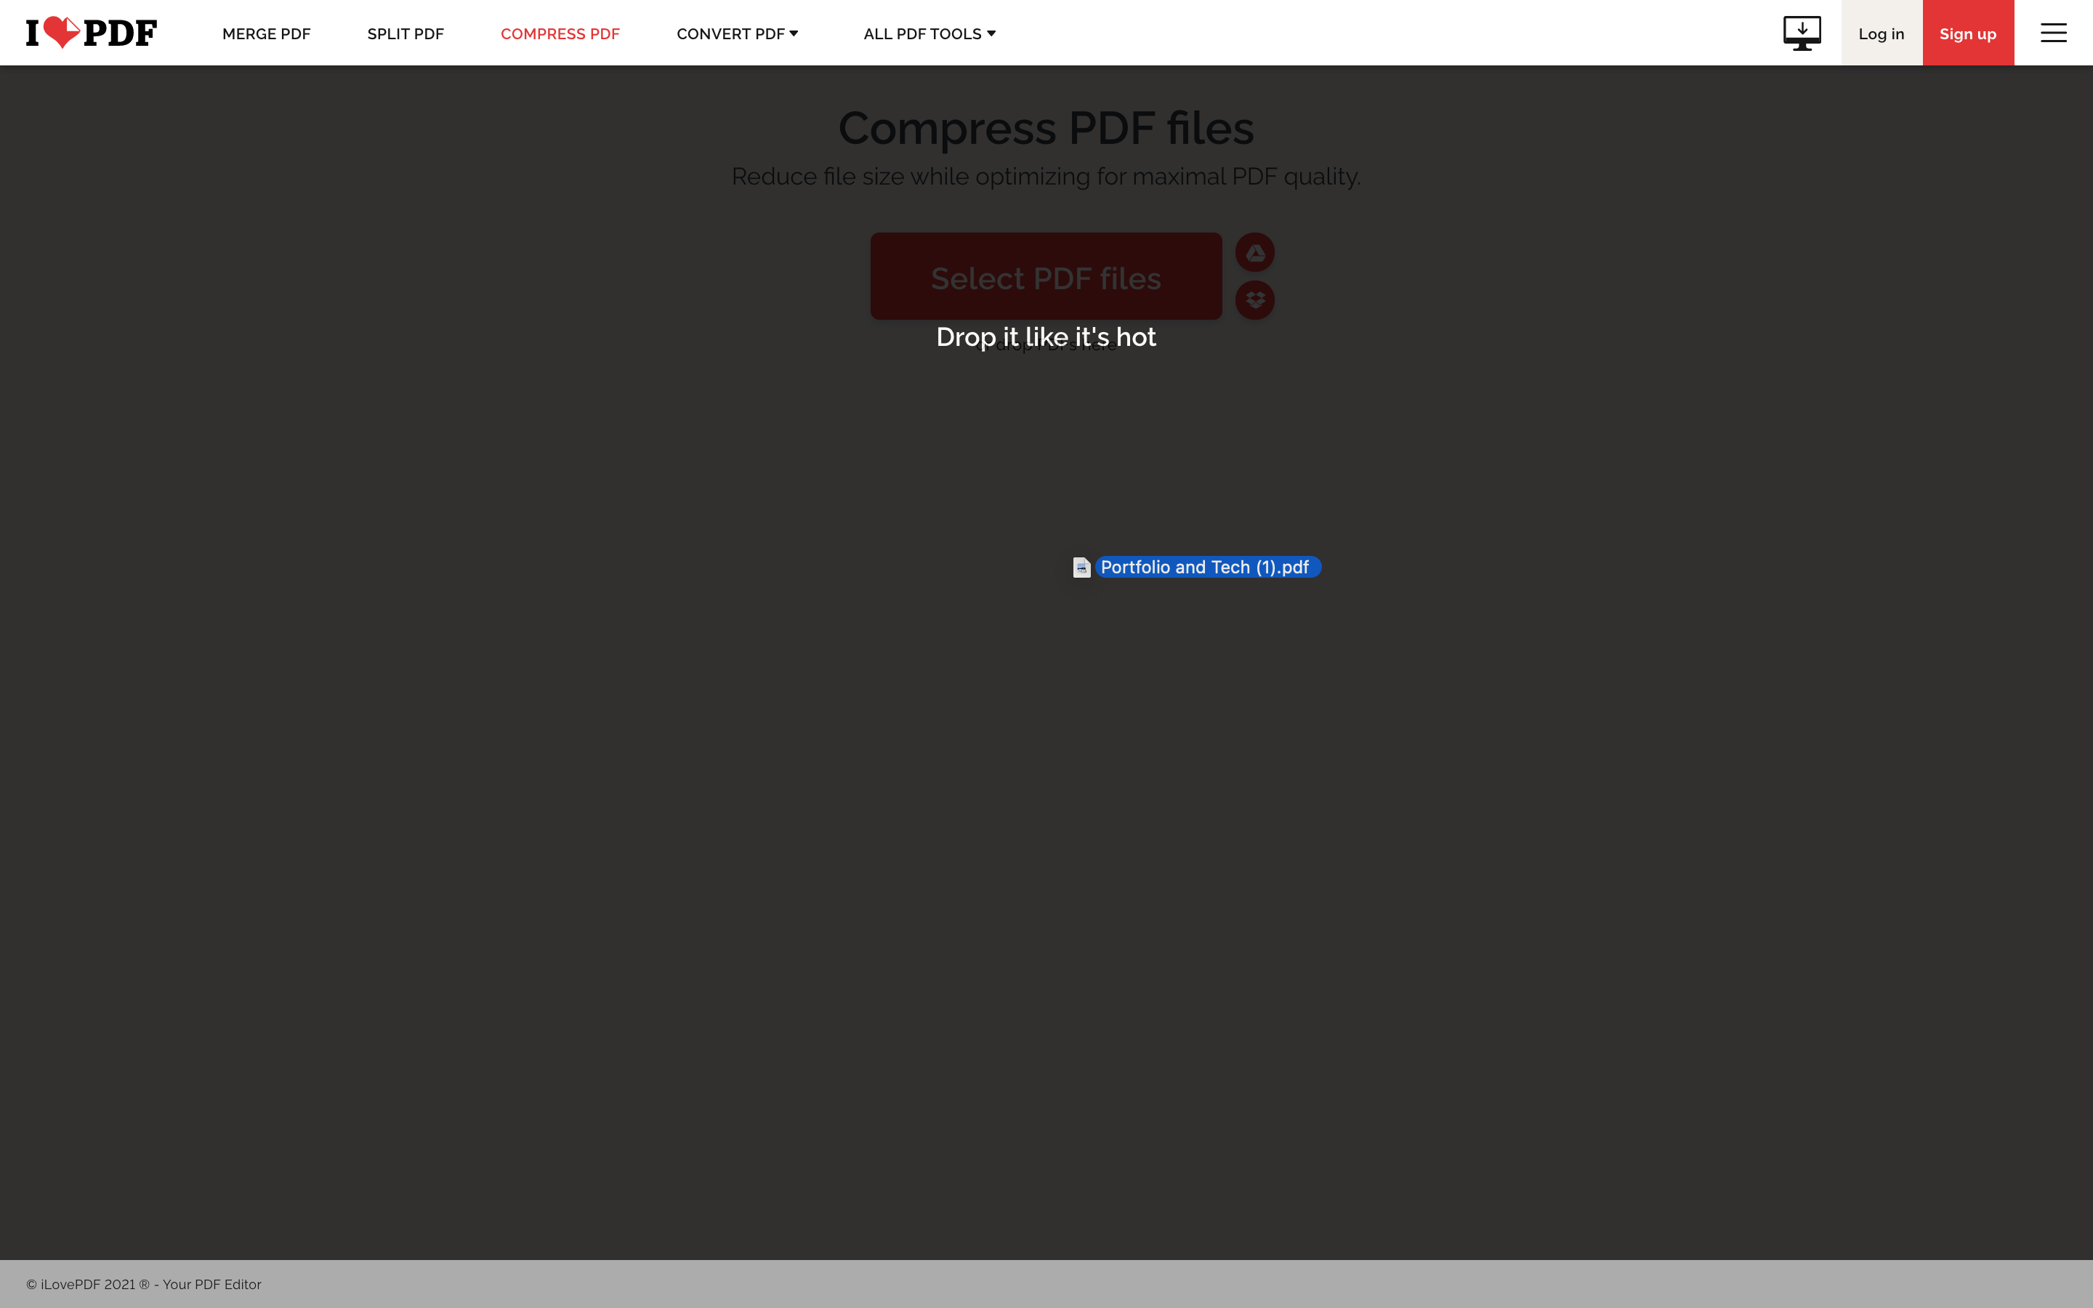Click the Drop it like it's hot area

[1046, 336]
